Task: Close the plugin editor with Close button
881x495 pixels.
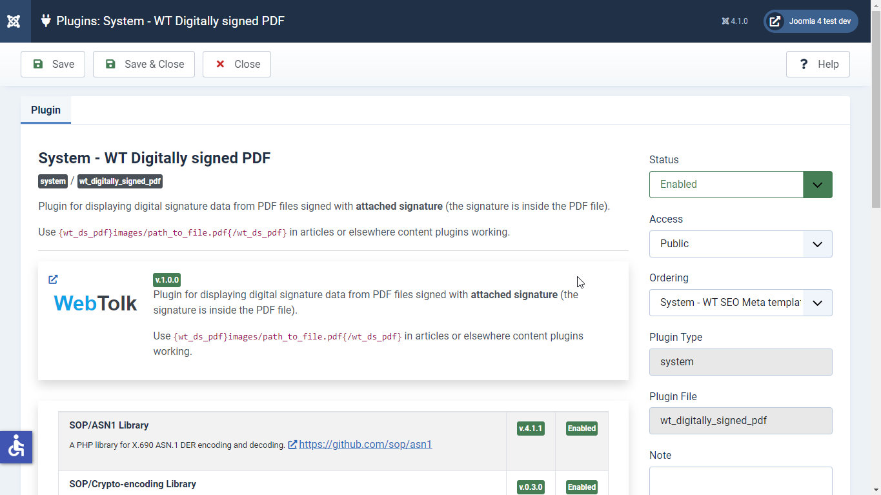Action: [x=237, y=65]
